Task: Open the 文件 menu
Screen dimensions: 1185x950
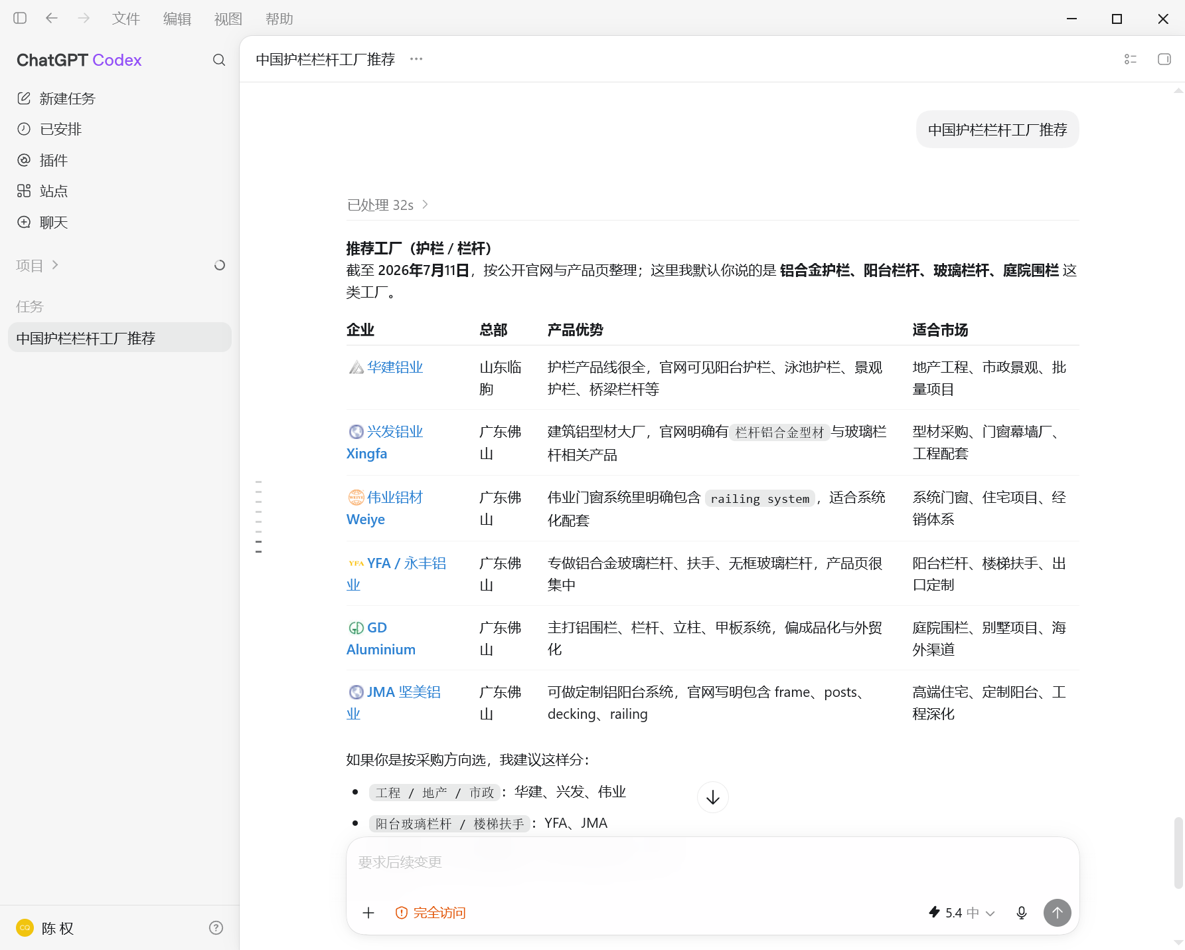Action: (x=125, y=19)
